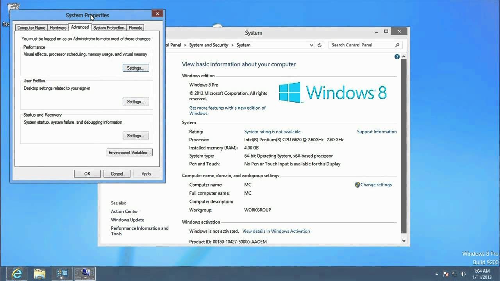Image resolution: width=500 pixels, height=281 pixels.
Task: Click the System Properties taskbar icon
Action: coord(85,273)
